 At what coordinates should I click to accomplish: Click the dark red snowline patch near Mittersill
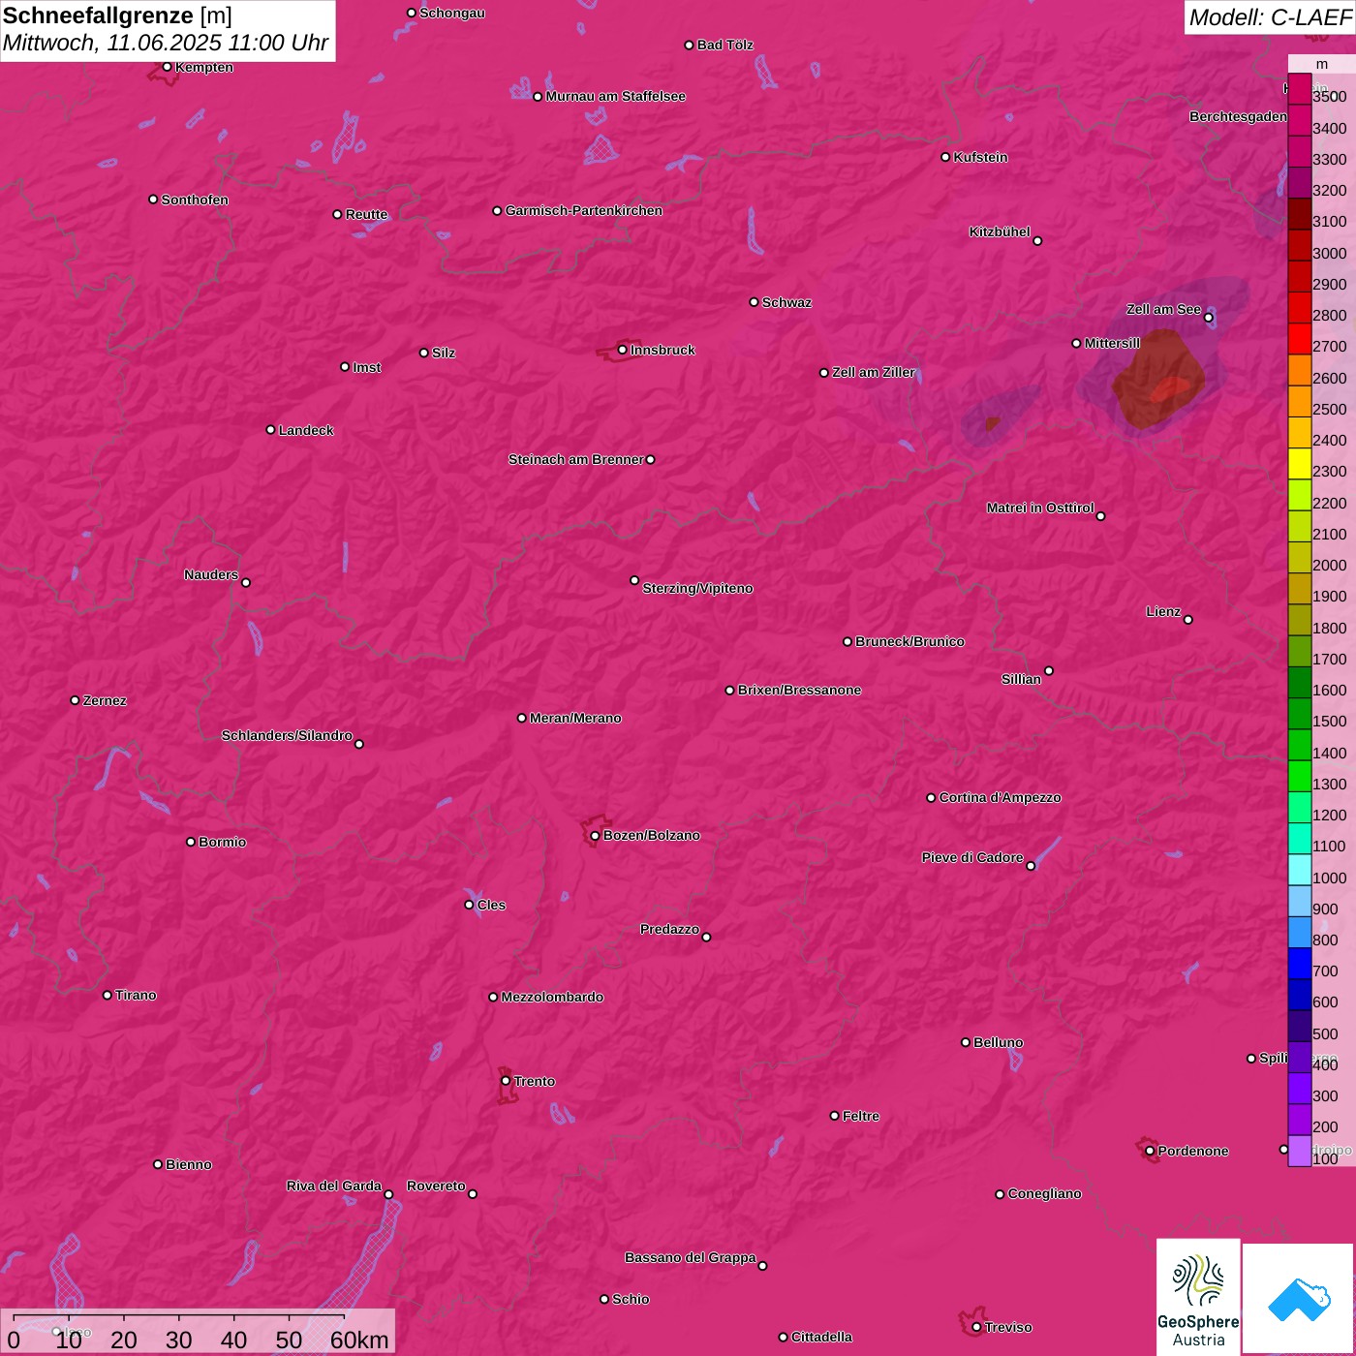1158,380
